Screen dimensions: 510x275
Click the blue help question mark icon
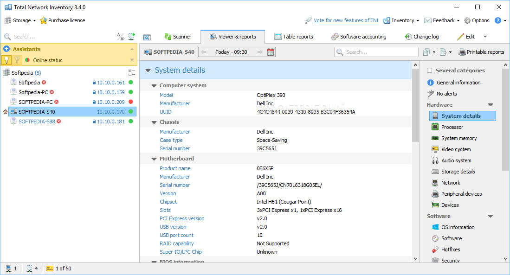pyautogui.click(x=497, y=20)
